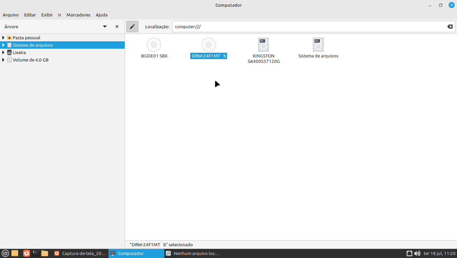Launch Firefox from the taskbar launcher
The width and height of the screenshot is (457, 258).
(27, 253)
